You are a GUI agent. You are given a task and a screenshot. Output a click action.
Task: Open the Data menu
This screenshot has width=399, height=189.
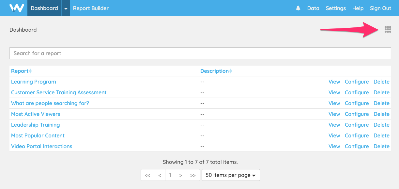click(x=313, y=8)
